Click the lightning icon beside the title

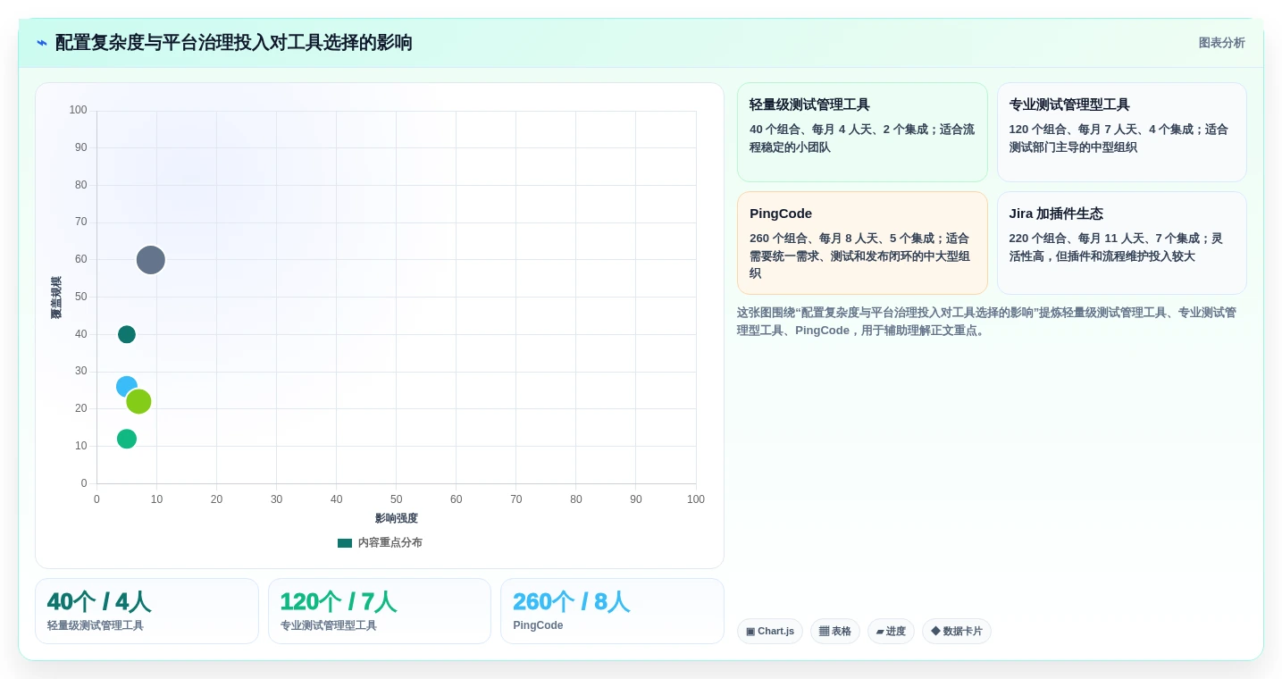click(x=42, y=43)
